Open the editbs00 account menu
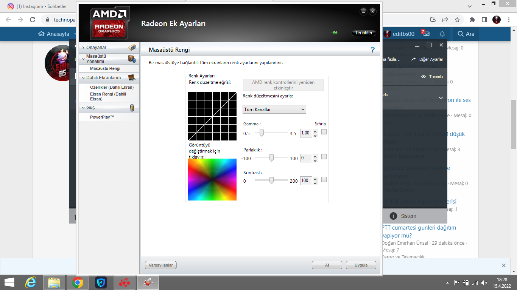 click(399, 34)
